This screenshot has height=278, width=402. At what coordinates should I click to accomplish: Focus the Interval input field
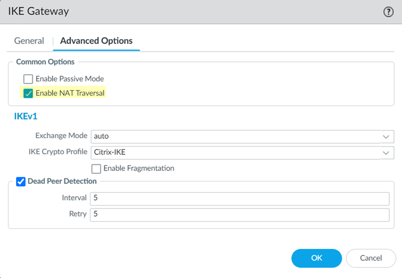[x=239, y=198]
